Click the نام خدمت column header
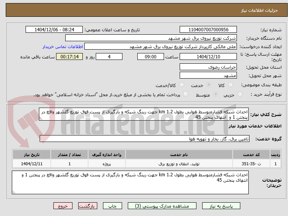The height and width of the screenshot is (216, 288). click(x=179, y=155)
